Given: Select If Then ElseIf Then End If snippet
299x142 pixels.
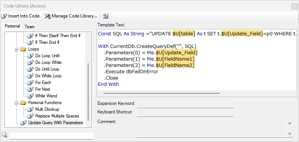Looking at the screenshot, I should click(x=58, y=36).
